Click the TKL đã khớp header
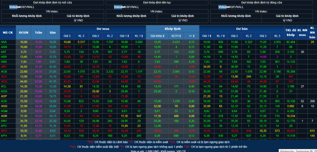 (x=290, y=32)
